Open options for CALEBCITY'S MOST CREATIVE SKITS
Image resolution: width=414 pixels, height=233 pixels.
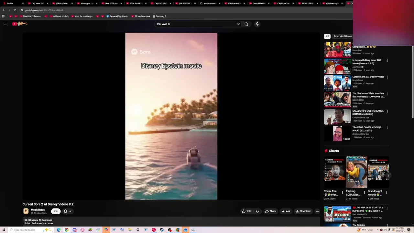(x=387, y=111)
